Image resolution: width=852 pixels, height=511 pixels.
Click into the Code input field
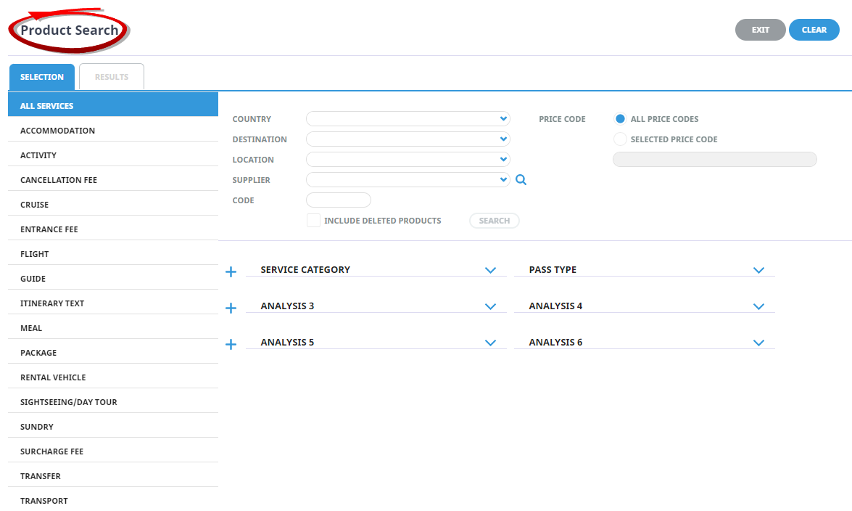[339, 200]
